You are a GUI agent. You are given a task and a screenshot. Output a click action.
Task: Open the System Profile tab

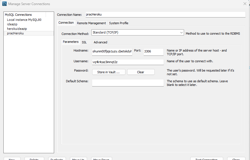click(119, 23)
